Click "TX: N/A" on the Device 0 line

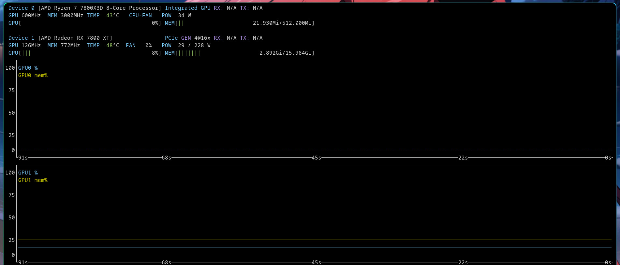point(251,8)
